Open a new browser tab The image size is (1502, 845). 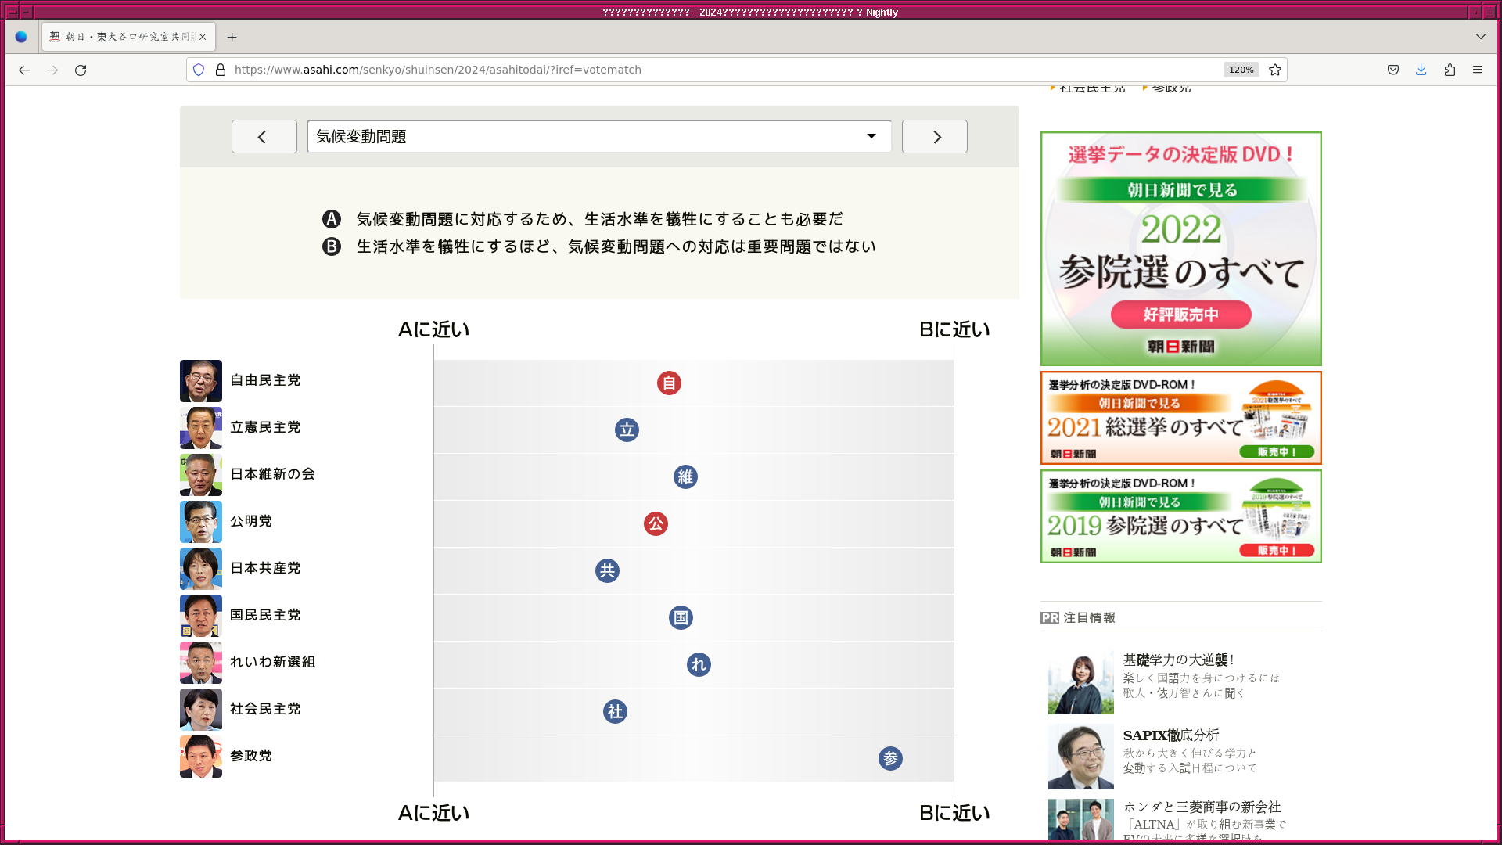(x=232, y=37)
